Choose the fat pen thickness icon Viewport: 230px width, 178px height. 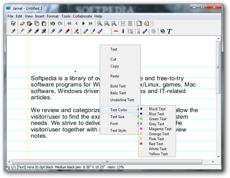coord(44,31)
